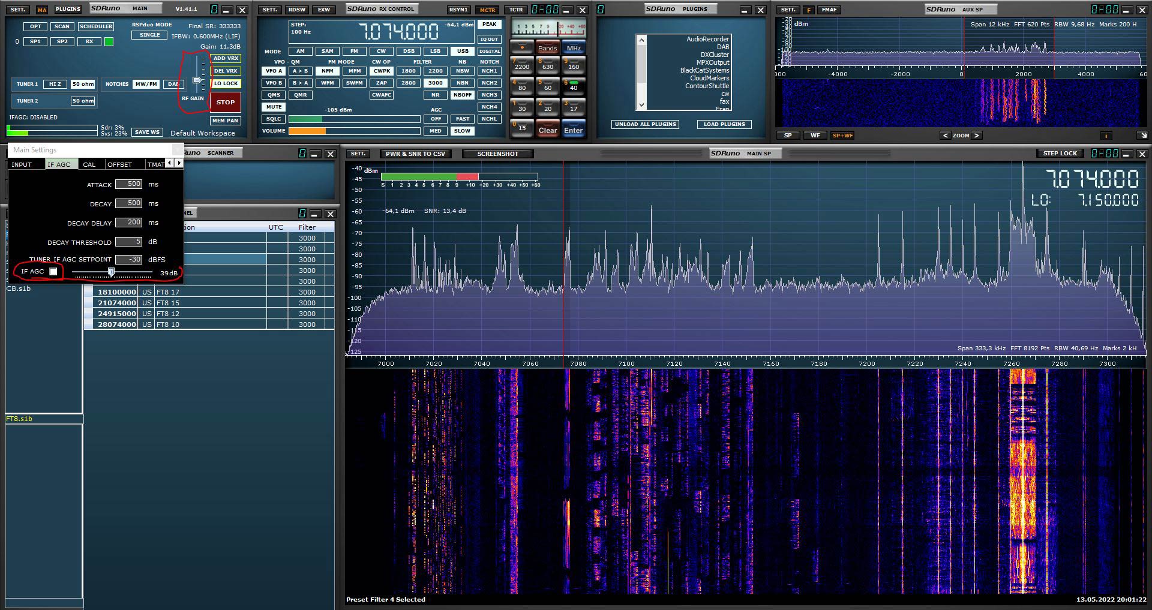This screenshot has width=1152, height=610.
Task: Toggle HI Z input for Tuner 1
Action: click(55, 84)
